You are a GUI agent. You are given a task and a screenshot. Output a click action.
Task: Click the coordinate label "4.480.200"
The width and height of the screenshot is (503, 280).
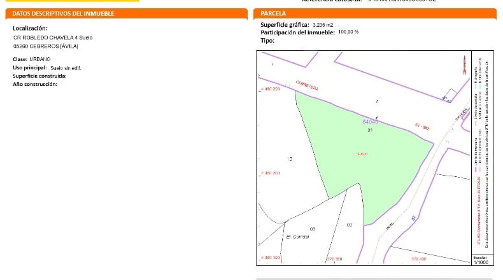coord(270,173)
